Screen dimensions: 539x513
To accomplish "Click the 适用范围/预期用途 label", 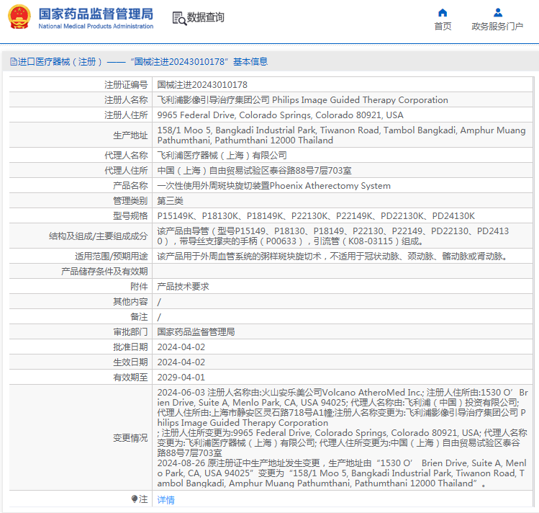I will point(111,256).
